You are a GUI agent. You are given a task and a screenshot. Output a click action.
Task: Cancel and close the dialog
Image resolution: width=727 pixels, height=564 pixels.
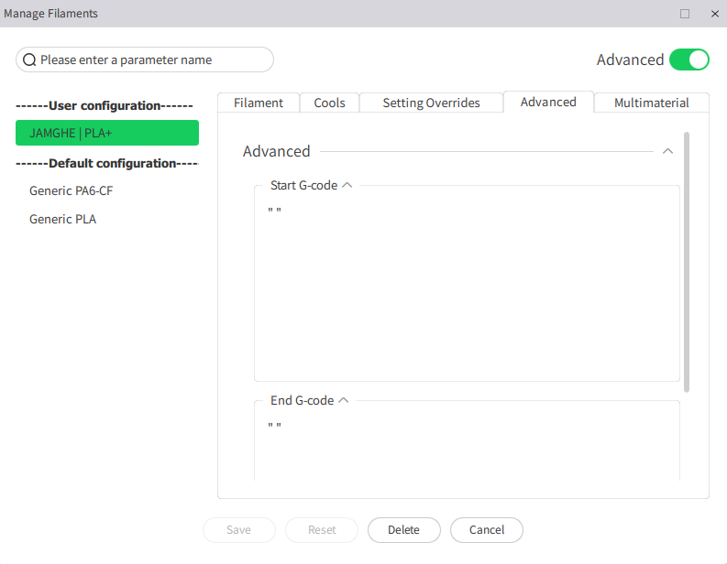point(487,530)
